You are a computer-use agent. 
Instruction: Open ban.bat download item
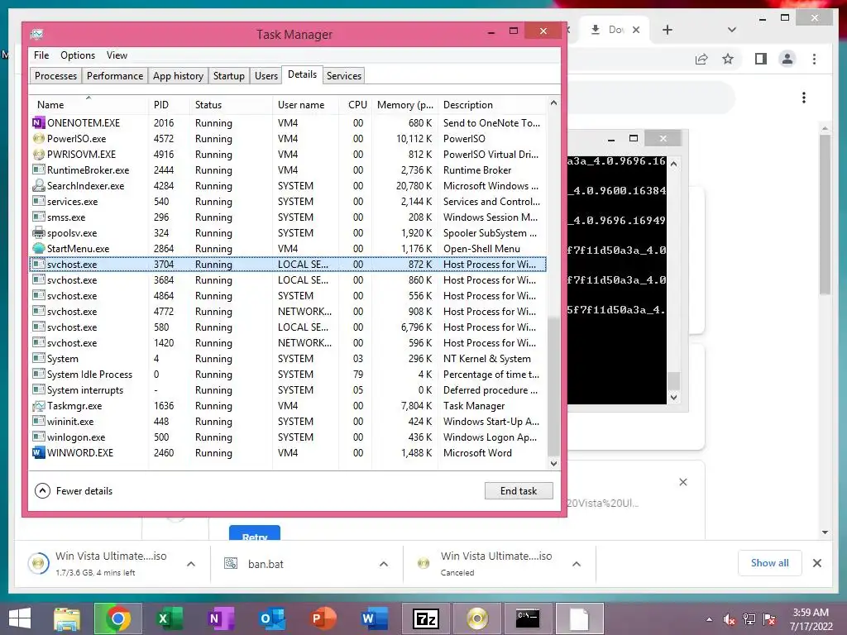click(x=266, y=564)
